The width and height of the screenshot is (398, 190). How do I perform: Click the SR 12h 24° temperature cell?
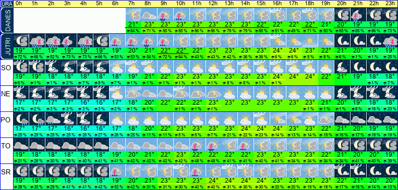(x=213, y=181)
